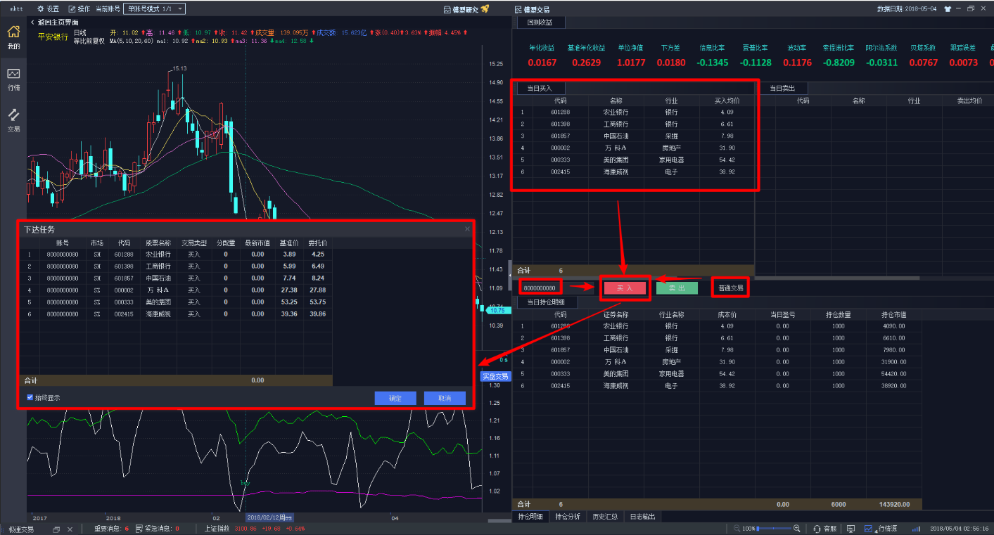This screenshot has height=535, width=994.
Task: Open the 行情 market quotes sidebar icon
Action: pyautogui.click(x=13, y=75)
